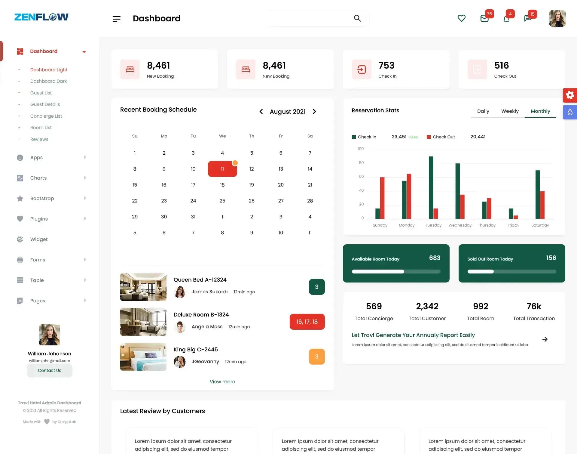Click the Table sidebar icon
The width and height of the screenshot is (577, 454).
point(20,280)
